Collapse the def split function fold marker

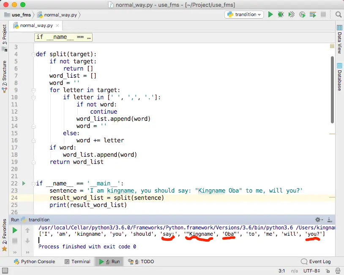[x=33, y=54]
